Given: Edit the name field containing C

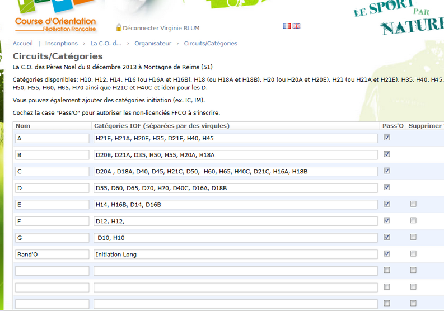Looking at the screenshot, I should [x=52, y=172].
